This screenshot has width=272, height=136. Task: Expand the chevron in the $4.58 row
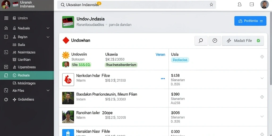(x=262, y=78)
